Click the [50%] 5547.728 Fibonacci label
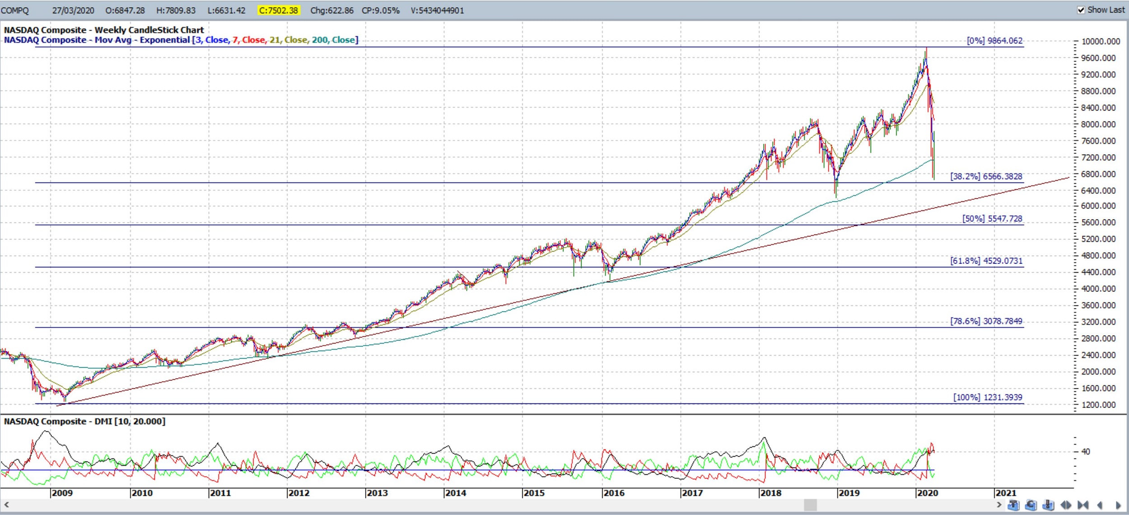The height and width of the screenshot is (515, 1129). coord(992,219)
